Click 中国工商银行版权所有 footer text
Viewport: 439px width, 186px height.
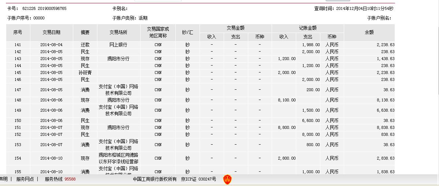click(155, 179)
